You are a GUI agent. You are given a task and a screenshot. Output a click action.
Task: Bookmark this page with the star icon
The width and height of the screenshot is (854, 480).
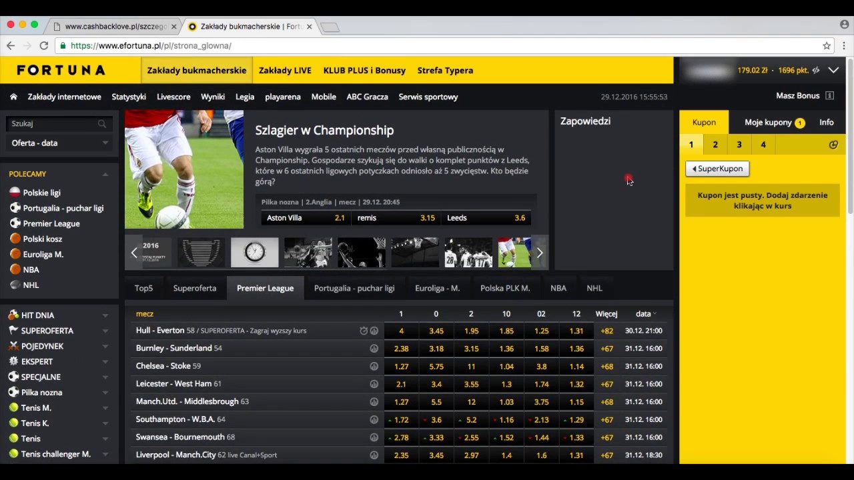coord(827,46)
